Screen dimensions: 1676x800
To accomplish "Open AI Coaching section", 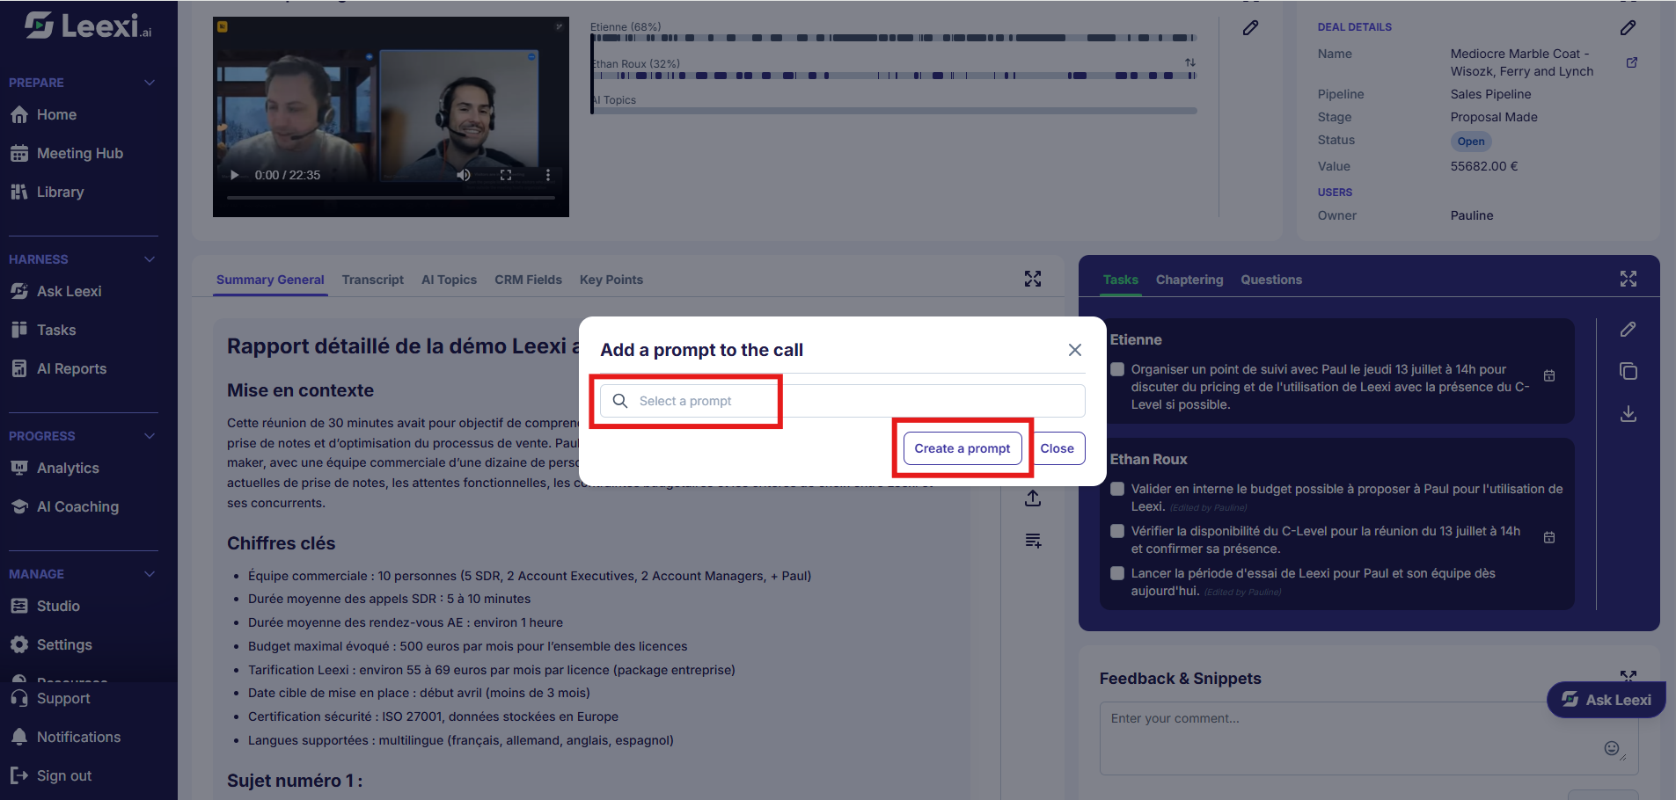I will tap(65, 506).
